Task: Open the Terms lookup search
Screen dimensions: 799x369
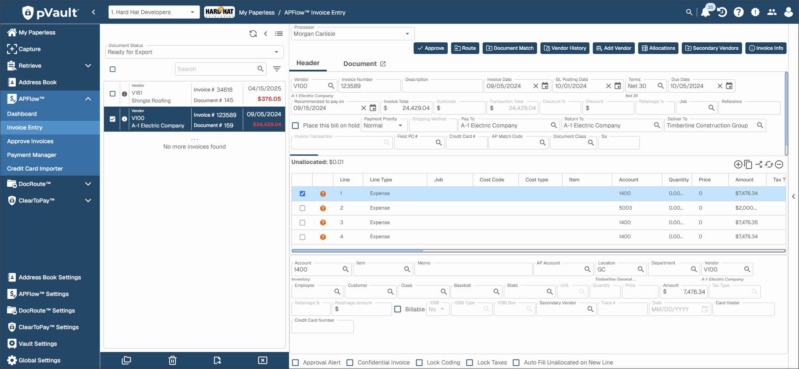Action: point(661,86)
